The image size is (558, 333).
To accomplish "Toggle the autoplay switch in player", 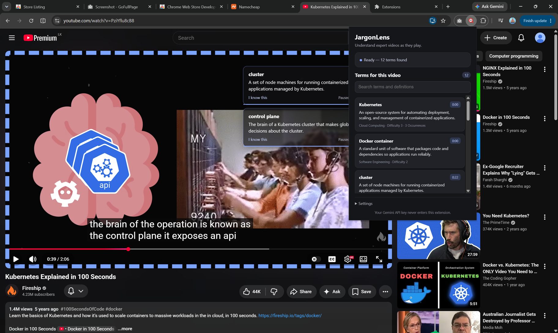I will pyautogui.click(x=315, y=259).
